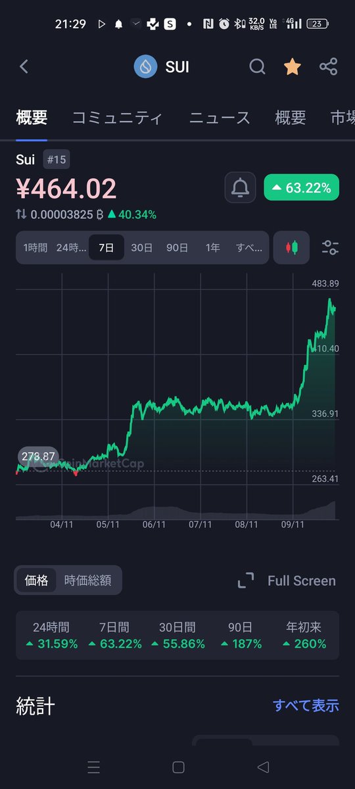The height and width of the screenshot is (789, 355).
Task: Set a price alert with bell icon
Action: pos(241,188)
